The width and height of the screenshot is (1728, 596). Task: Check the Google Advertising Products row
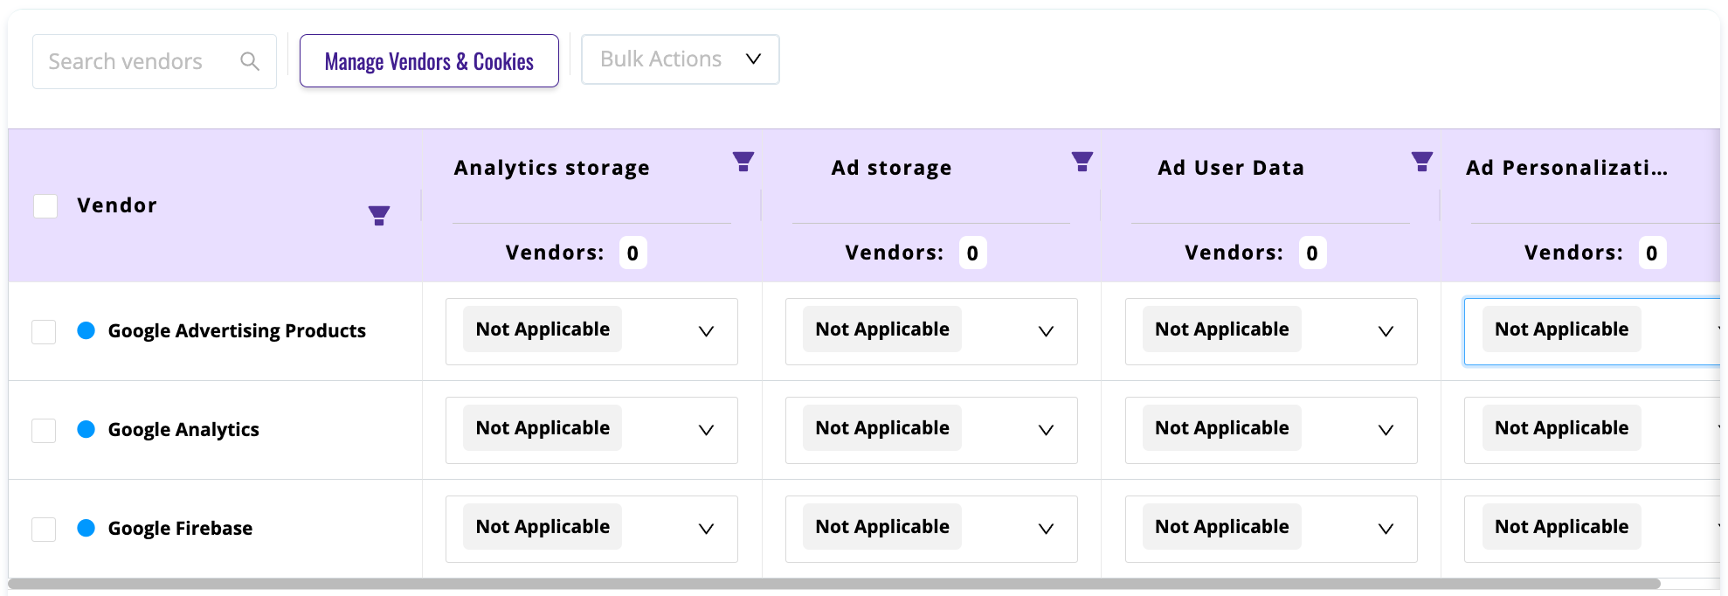(44, 332)
